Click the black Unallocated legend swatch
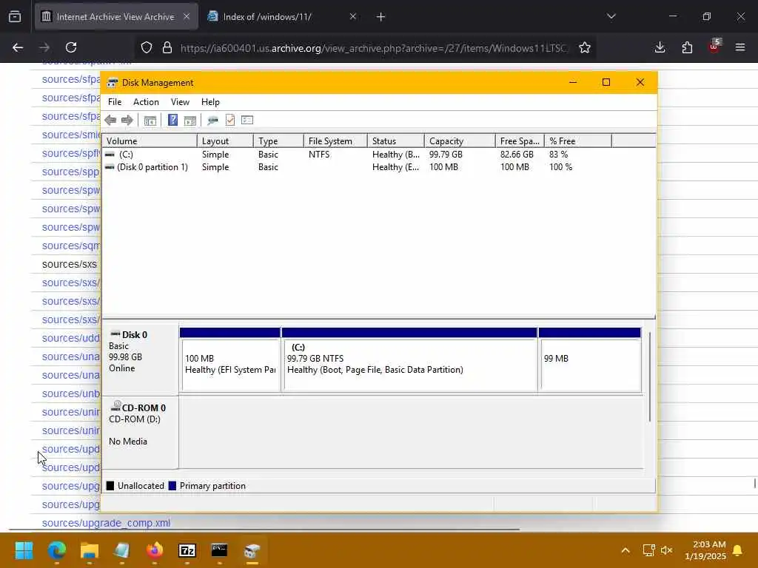 [x=110, y=486]
